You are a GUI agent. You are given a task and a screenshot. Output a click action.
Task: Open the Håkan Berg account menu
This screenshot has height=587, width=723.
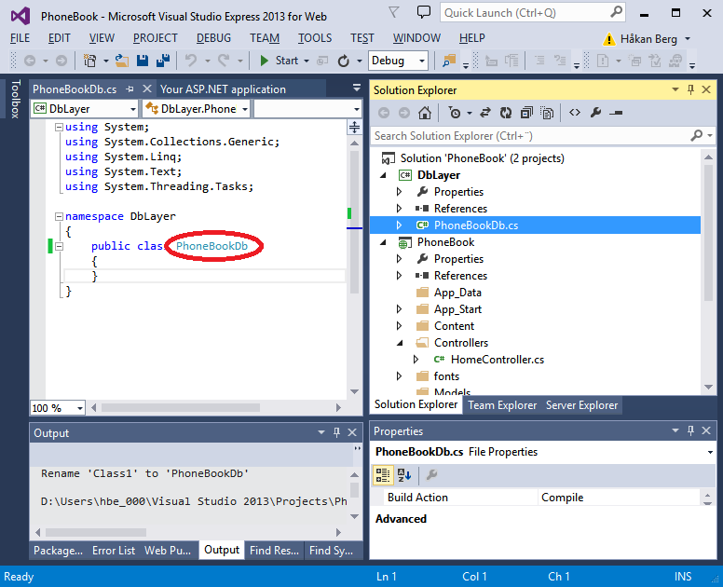click(655, 39)
